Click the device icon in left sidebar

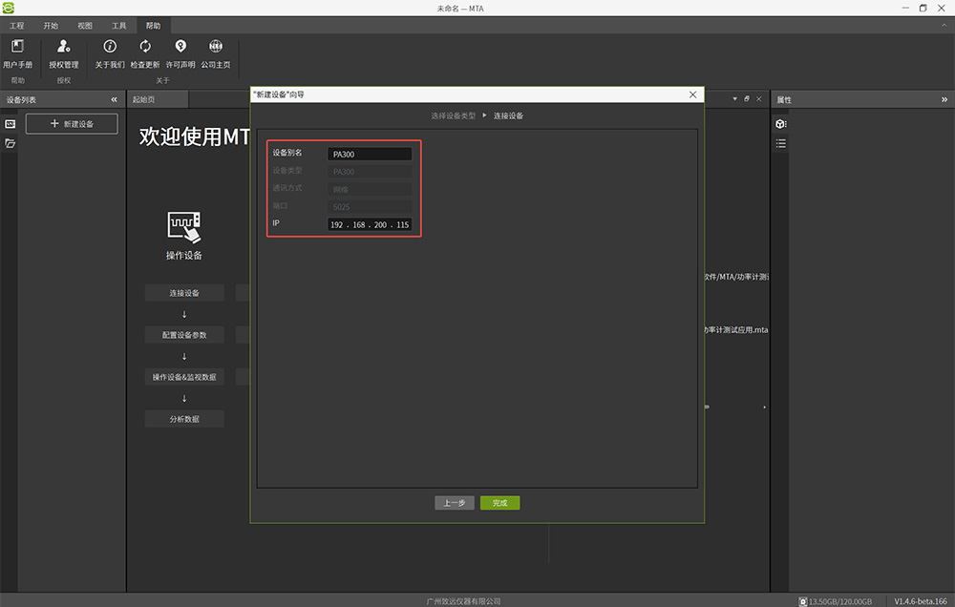click(11, 124)
